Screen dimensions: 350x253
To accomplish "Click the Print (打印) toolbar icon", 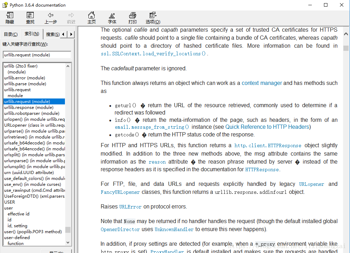I will click(x=133, y=18).
